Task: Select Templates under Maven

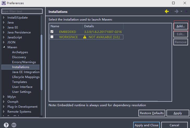Action: point(20,82)
